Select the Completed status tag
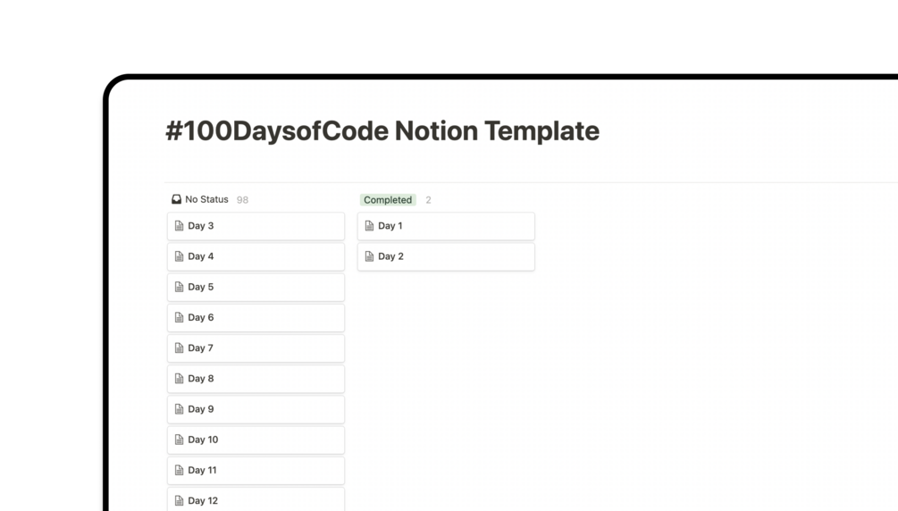The height and width of the screenshot is (511, 898). point(388,200)
